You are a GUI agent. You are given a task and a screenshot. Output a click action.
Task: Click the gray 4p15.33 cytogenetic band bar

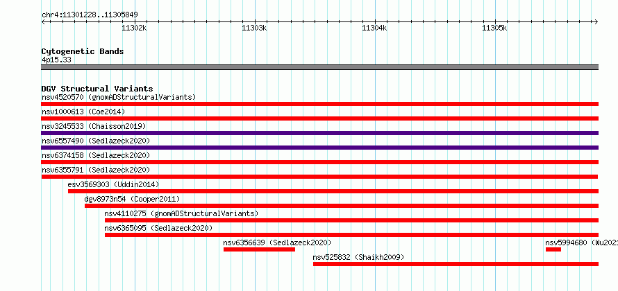tap(319, 67)
